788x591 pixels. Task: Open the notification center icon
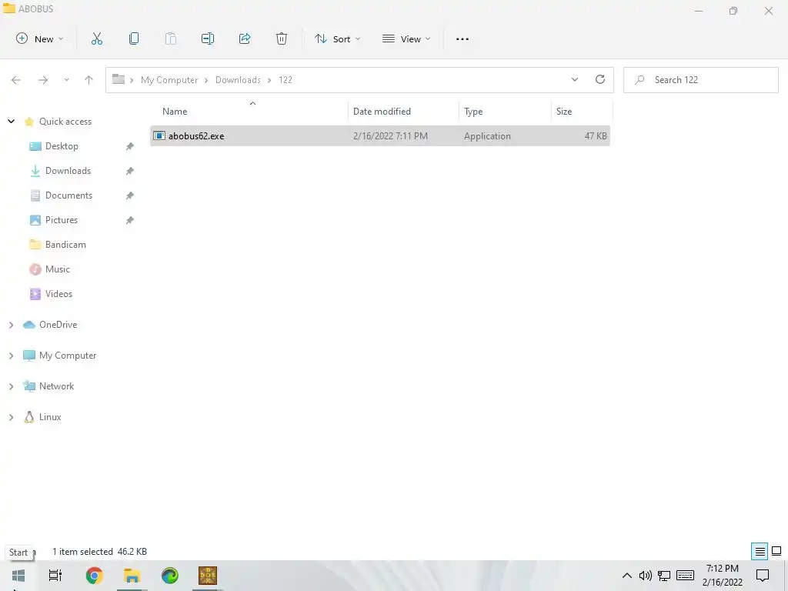tap(763, 576)
